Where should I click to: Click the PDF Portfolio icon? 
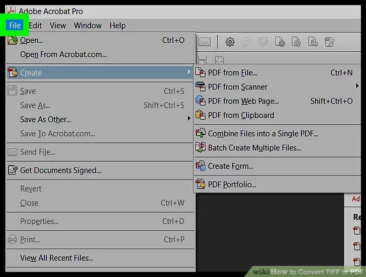coord(201,184)
